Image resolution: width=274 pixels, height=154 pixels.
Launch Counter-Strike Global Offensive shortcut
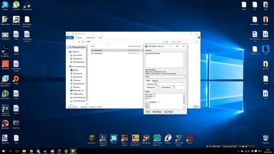coord(135,140)
